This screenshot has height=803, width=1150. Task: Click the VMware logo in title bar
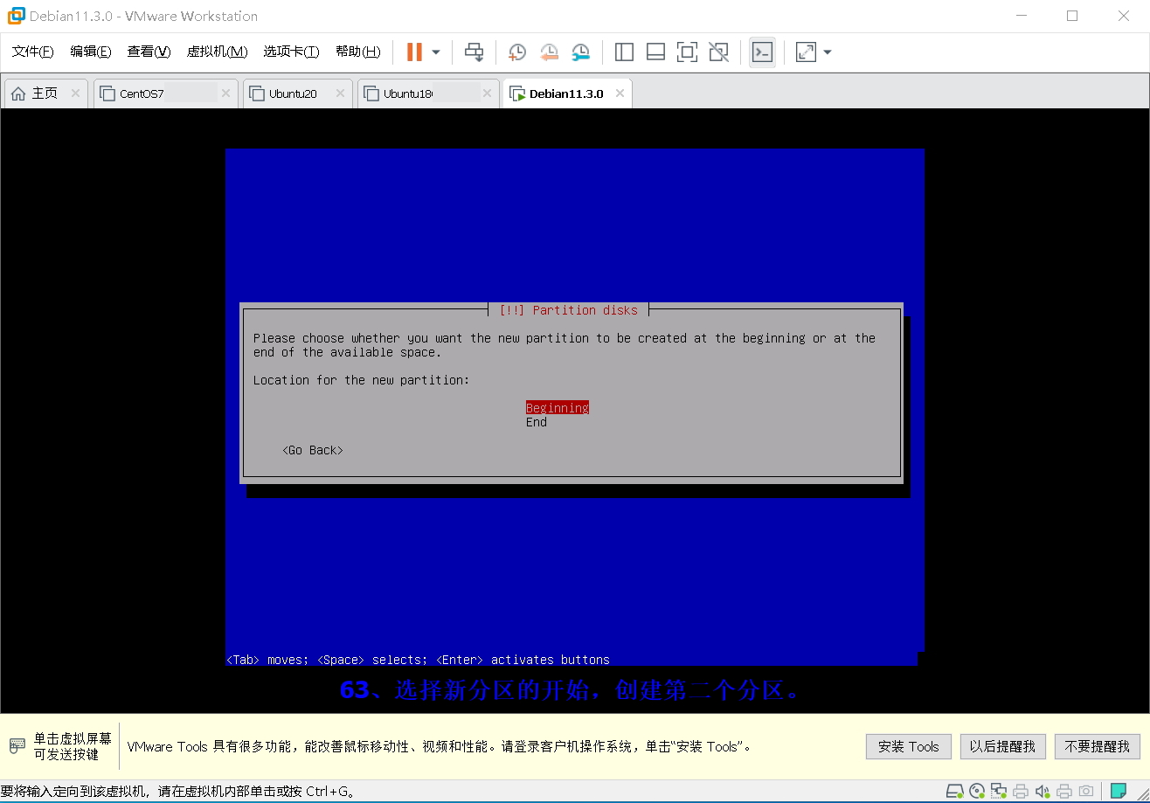(x=16, y=16)
